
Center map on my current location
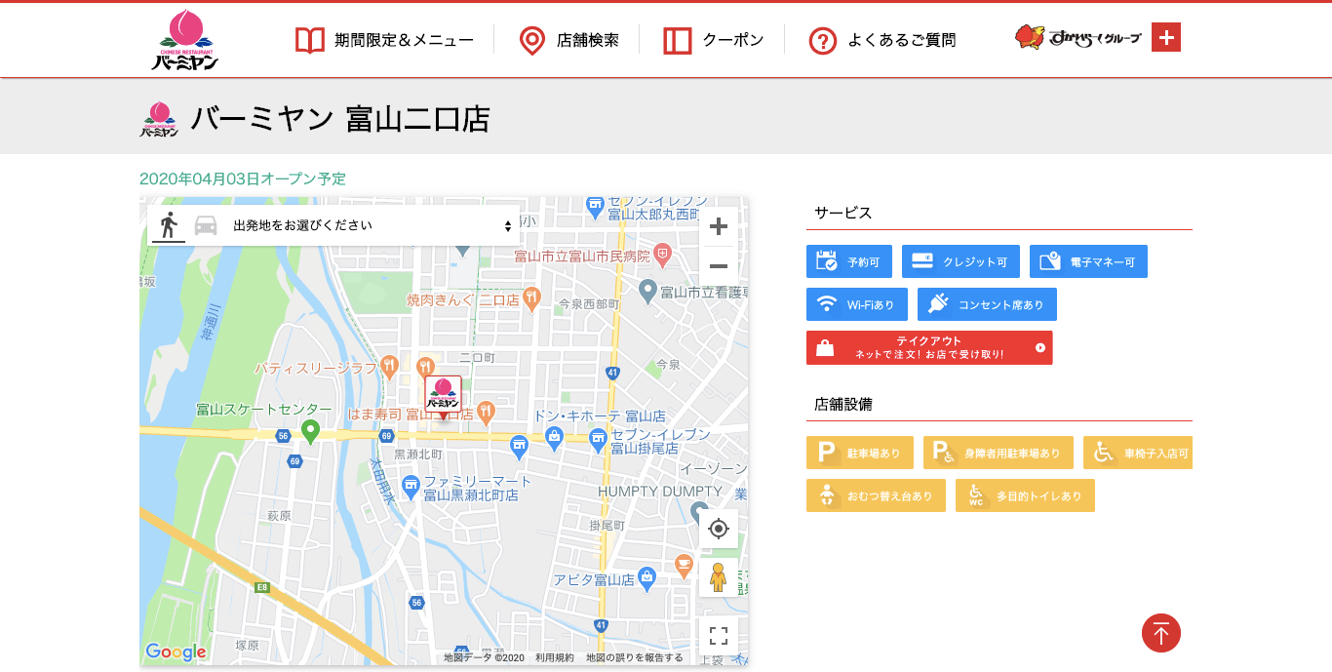(719, 529)
